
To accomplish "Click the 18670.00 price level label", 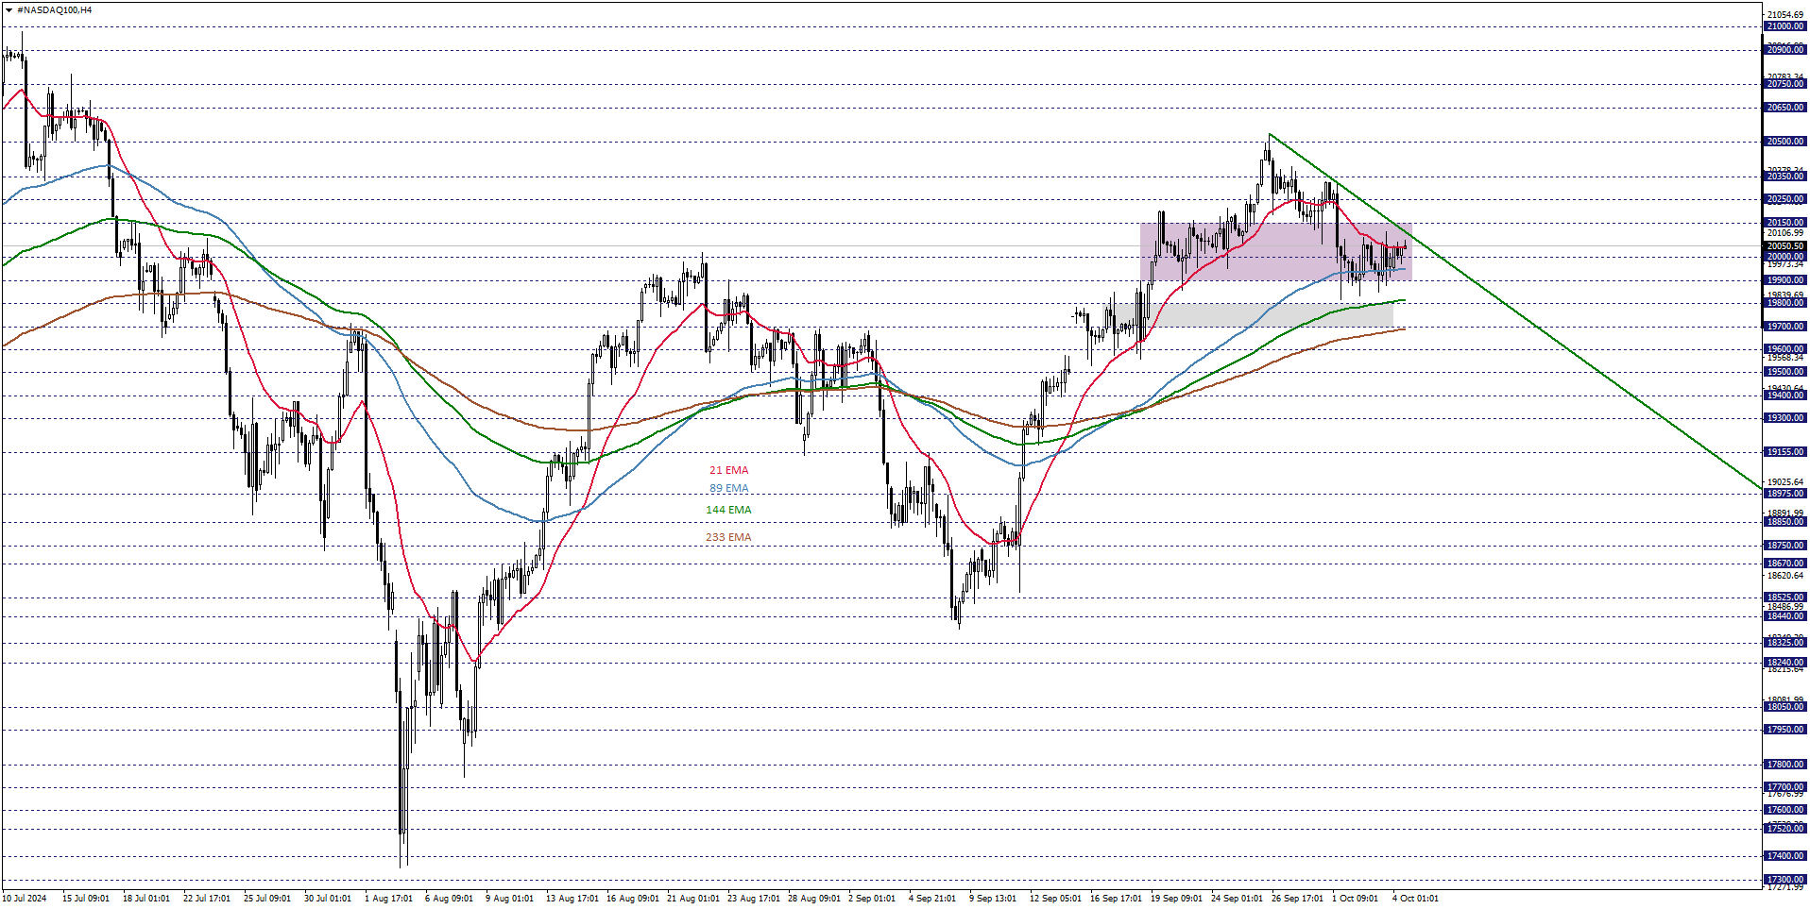I will (x=1785, y=564).
